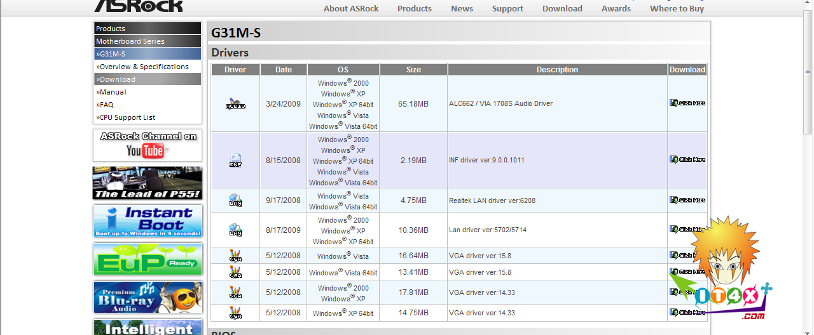Open About ASRock menu
The image size is (814, 335).
[x=351, y=8]
